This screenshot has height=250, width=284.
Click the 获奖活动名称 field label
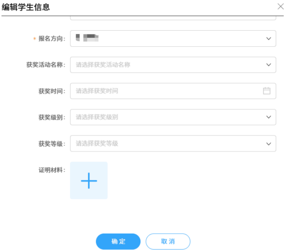click(46, 65)
